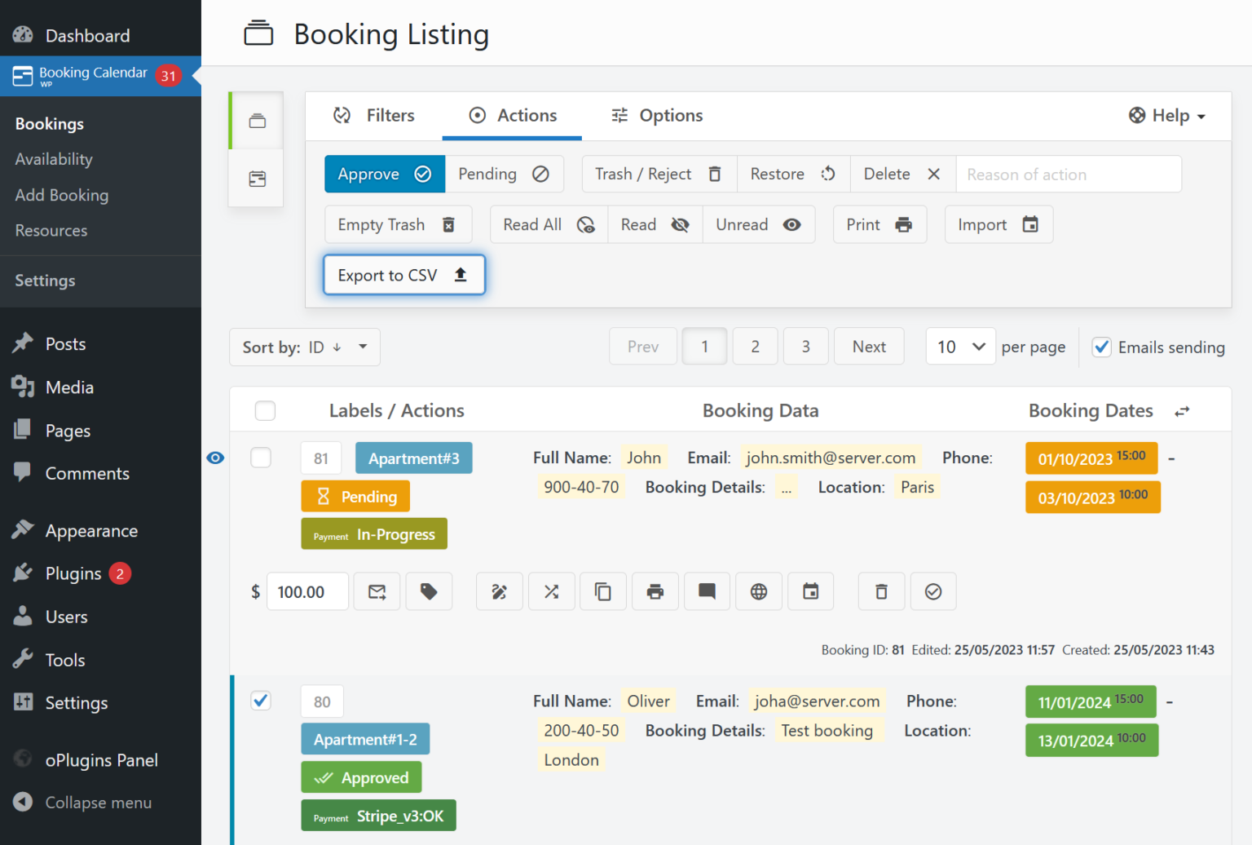Click the send email icon for booking 81
This screenshot has width=1252, height=845.
pos(377,591)
